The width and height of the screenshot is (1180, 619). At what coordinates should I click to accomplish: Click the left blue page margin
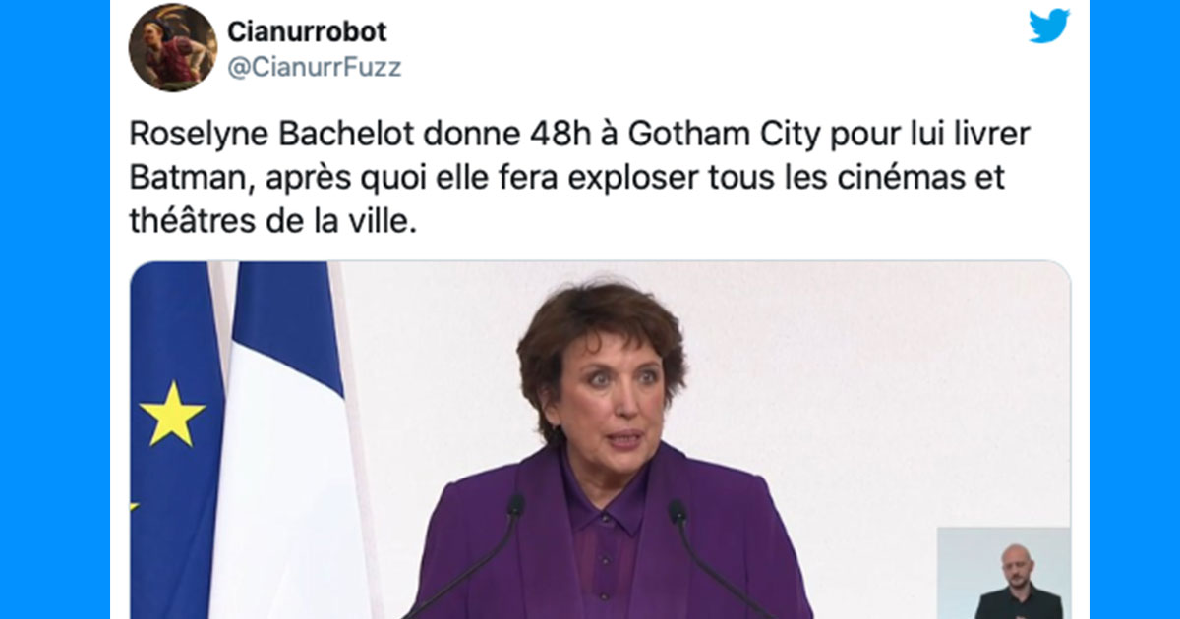(x=55, y=309)
